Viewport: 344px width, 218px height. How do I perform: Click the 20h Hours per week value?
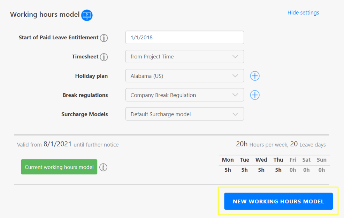click(242, 144)
